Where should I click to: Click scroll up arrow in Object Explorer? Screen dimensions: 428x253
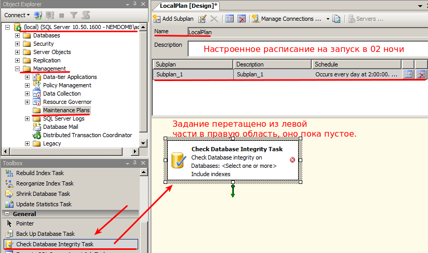(x=143, y=27)
